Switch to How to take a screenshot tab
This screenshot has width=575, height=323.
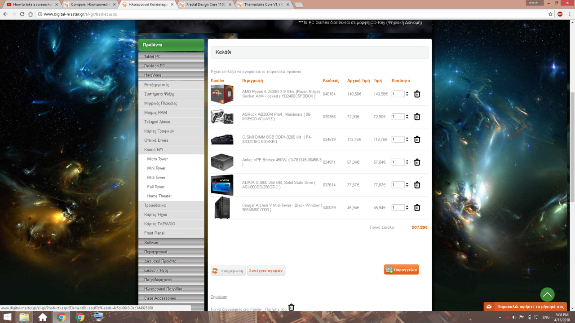pos(32,4)
